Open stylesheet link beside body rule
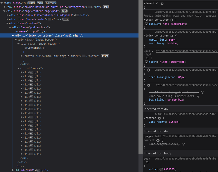The image size is (218, 172). tap(186, 158)
